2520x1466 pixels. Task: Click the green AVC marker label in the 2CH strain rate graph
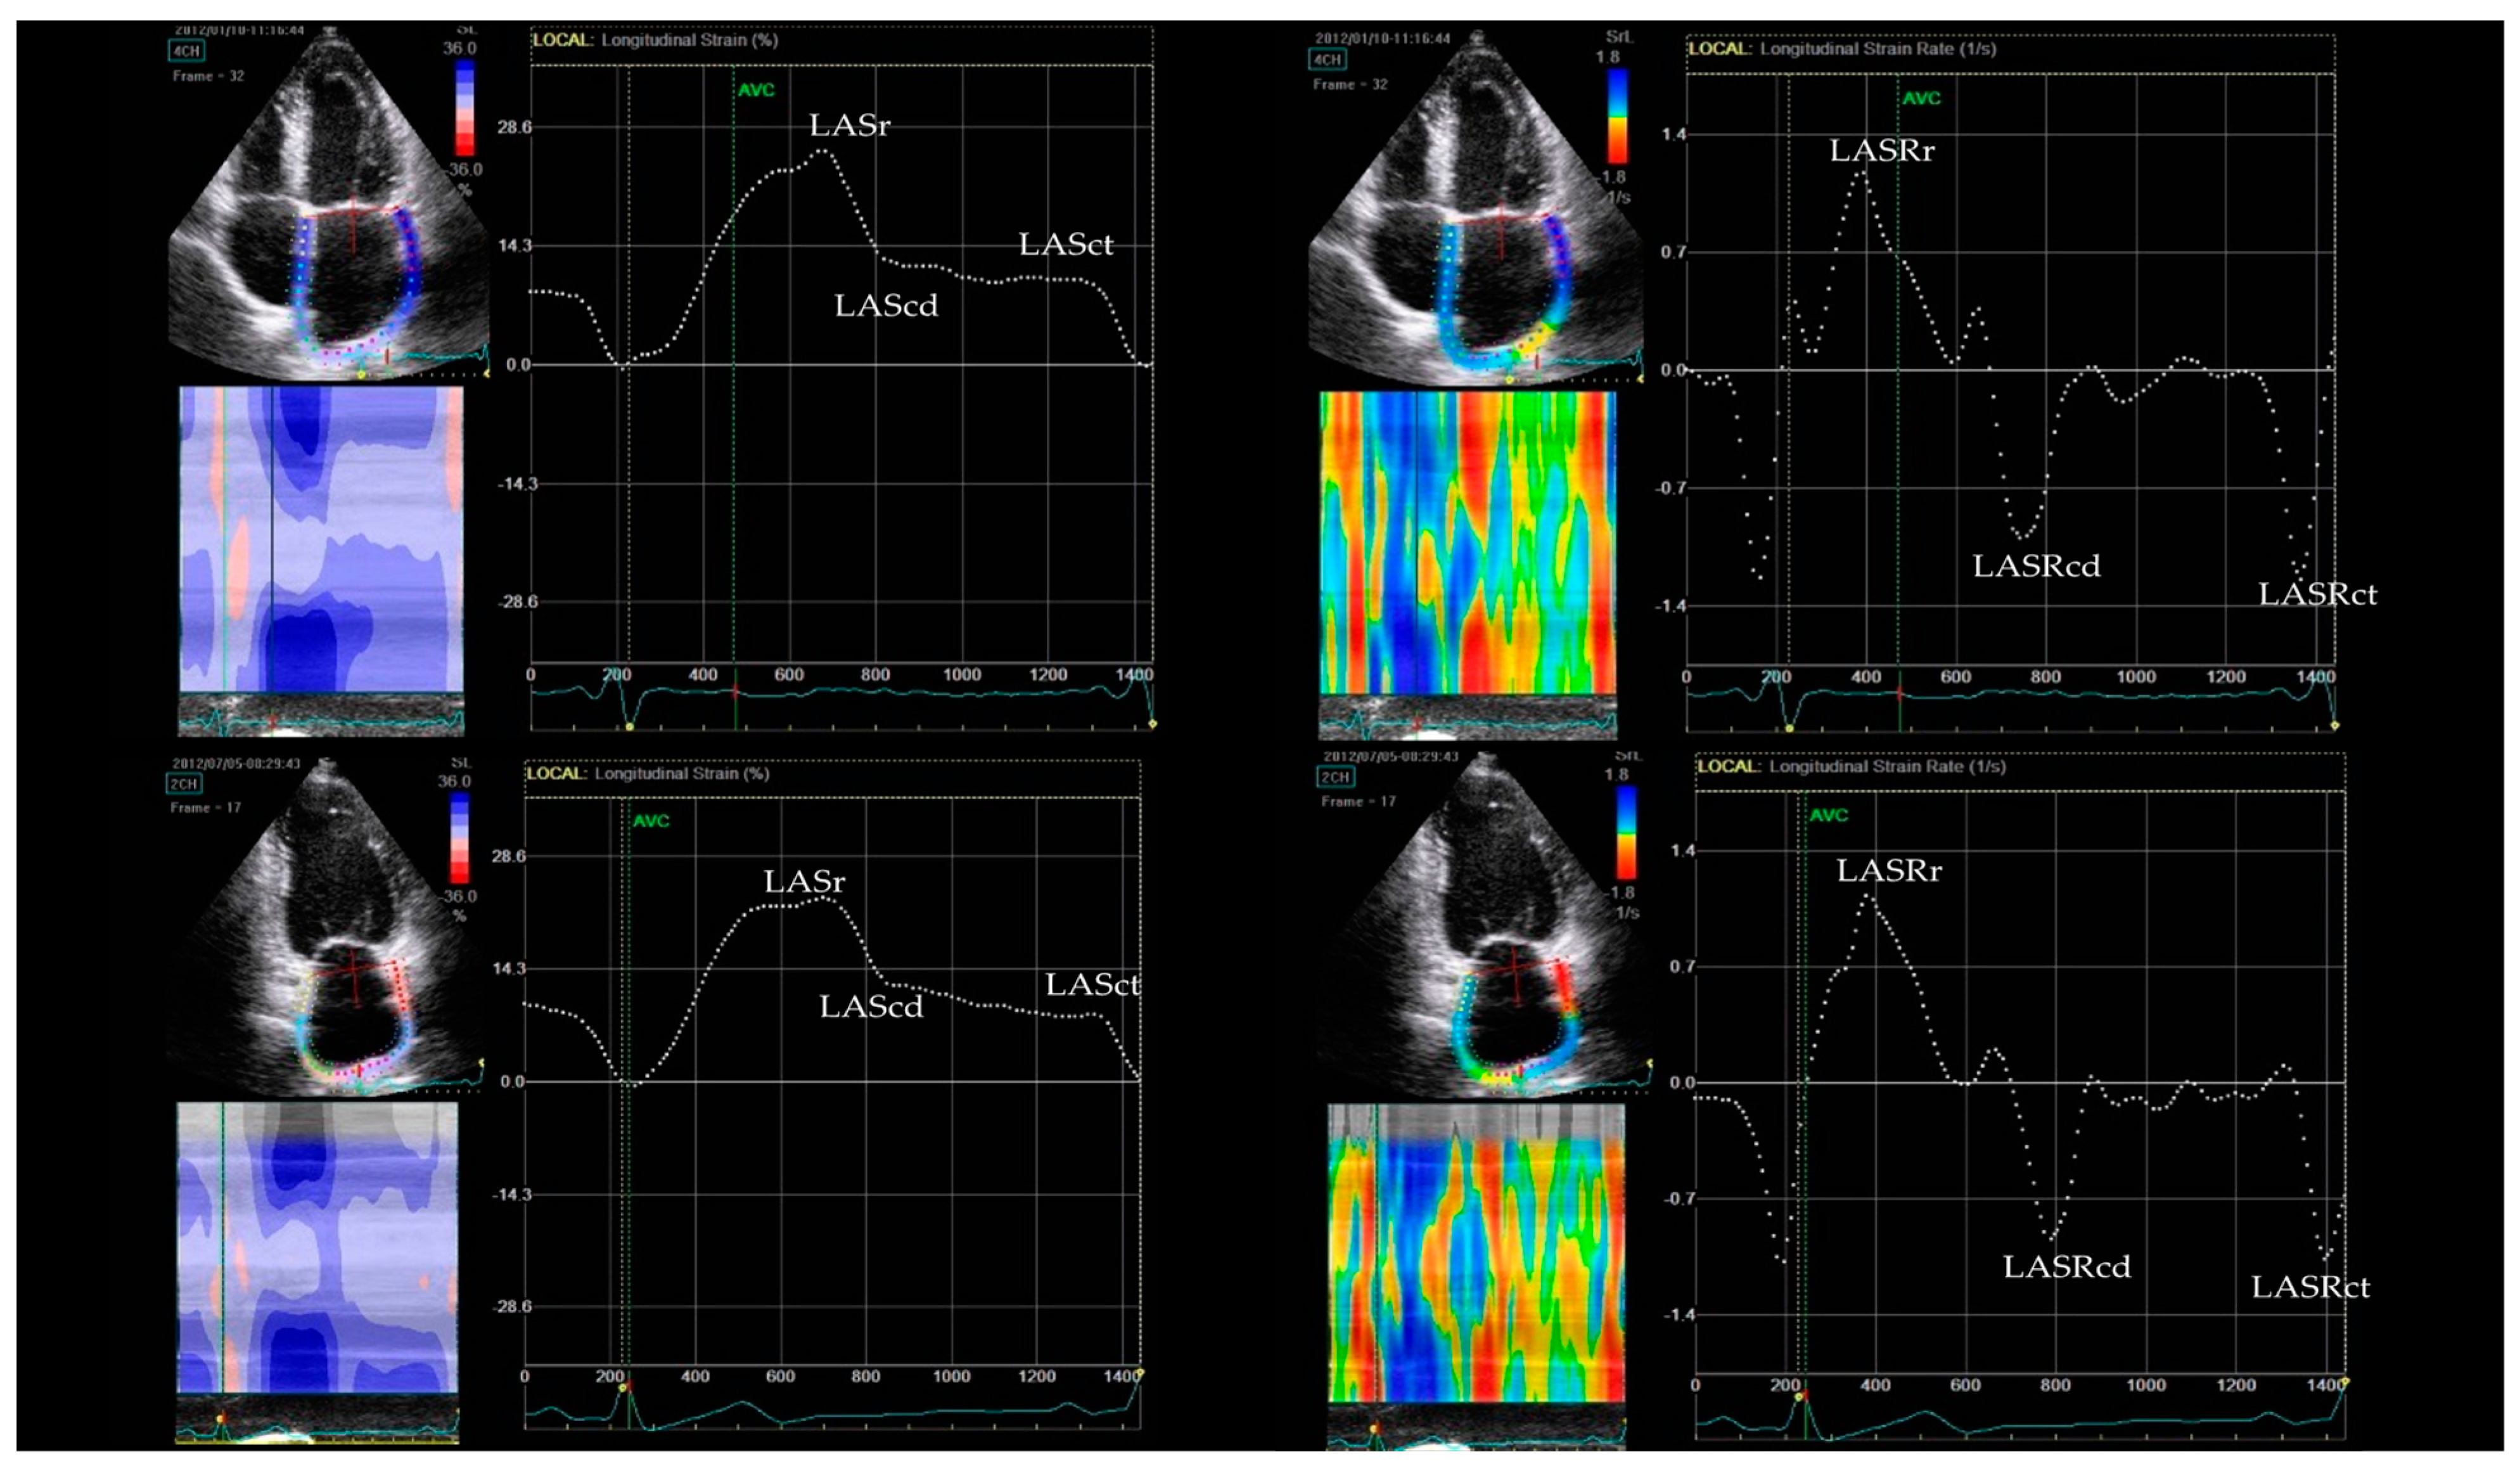(x=1828, y=815)
